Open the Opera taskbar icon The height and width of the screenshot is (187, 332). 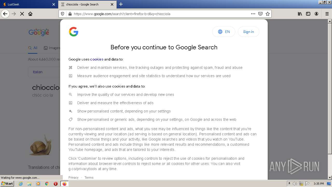tap(56, 184)
